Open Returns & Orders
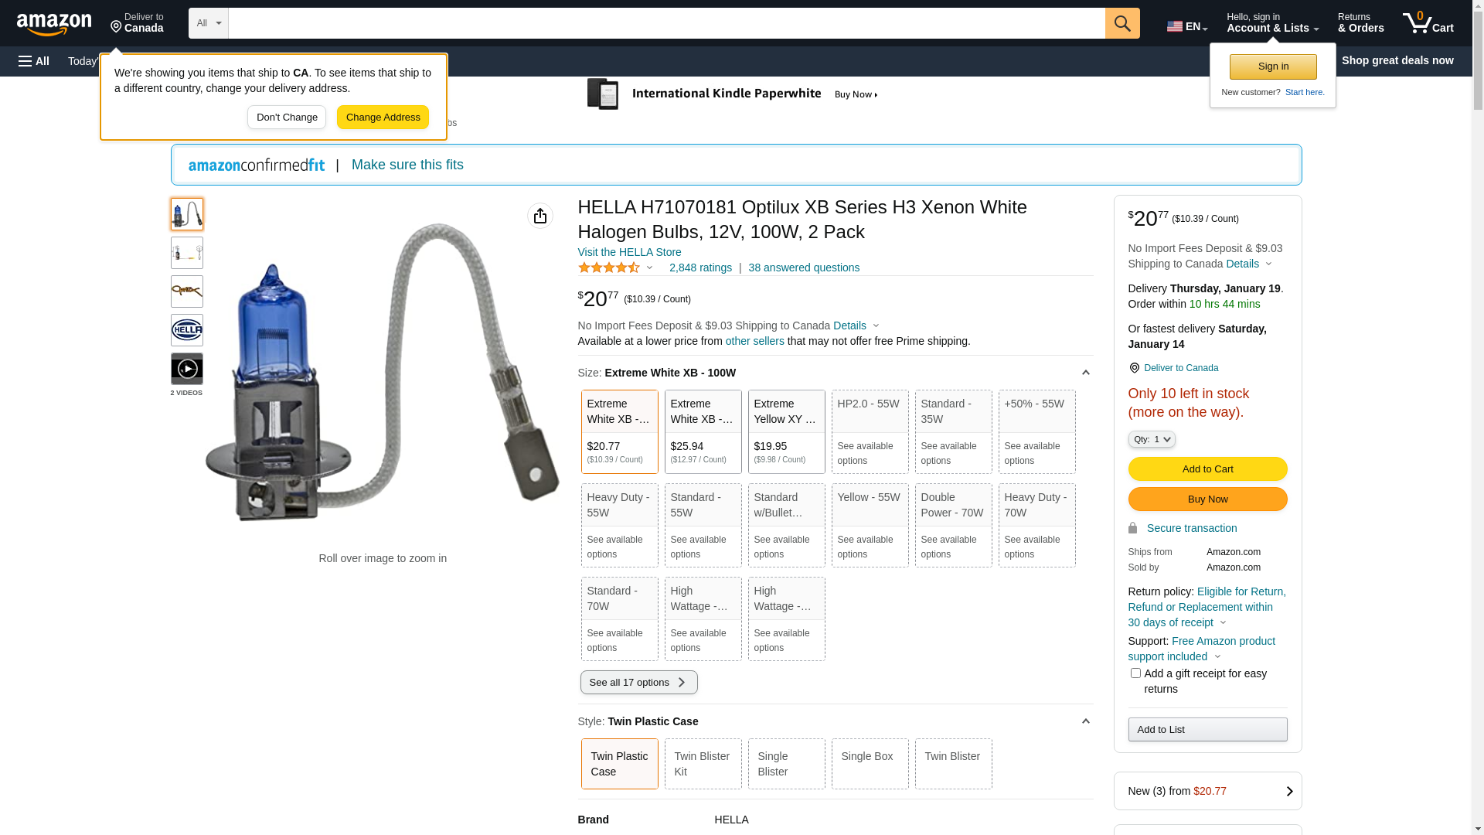Image resolution: width=1484 pixels, height=835 pixels. pyautogui.click(x=1361, y=23)
